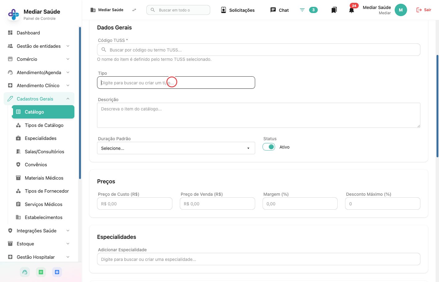
Task: Expand the Estoque menu
Action: coord(39,244)
